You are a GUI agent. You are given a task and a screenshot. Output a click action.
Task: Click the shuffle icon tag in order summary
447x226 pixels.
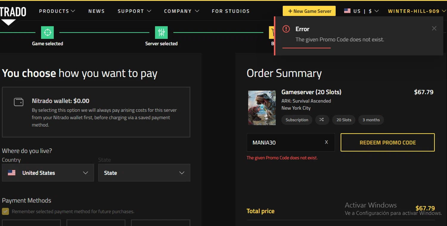click(322, 120)
